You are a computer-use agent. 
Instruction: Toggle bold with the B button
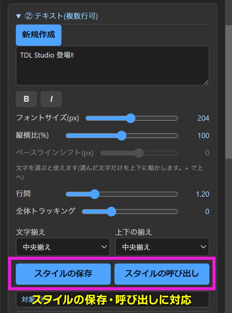tap(26, 99)
